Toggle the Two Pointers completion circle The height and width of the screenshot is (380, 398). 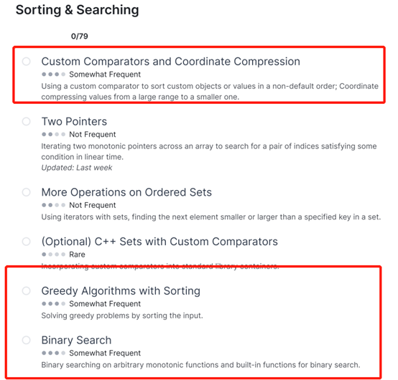tap(26, 121)
